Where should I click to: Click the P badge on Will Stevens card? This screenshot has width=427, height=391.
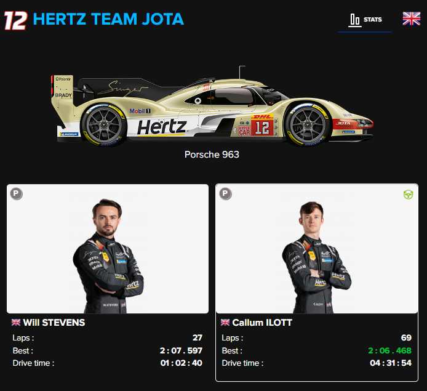17,194
